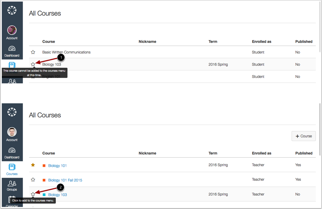This screenshot has width=322, height=209.
Task: Open the Courses menu in teacher sidebar
Action: point(12,169)
